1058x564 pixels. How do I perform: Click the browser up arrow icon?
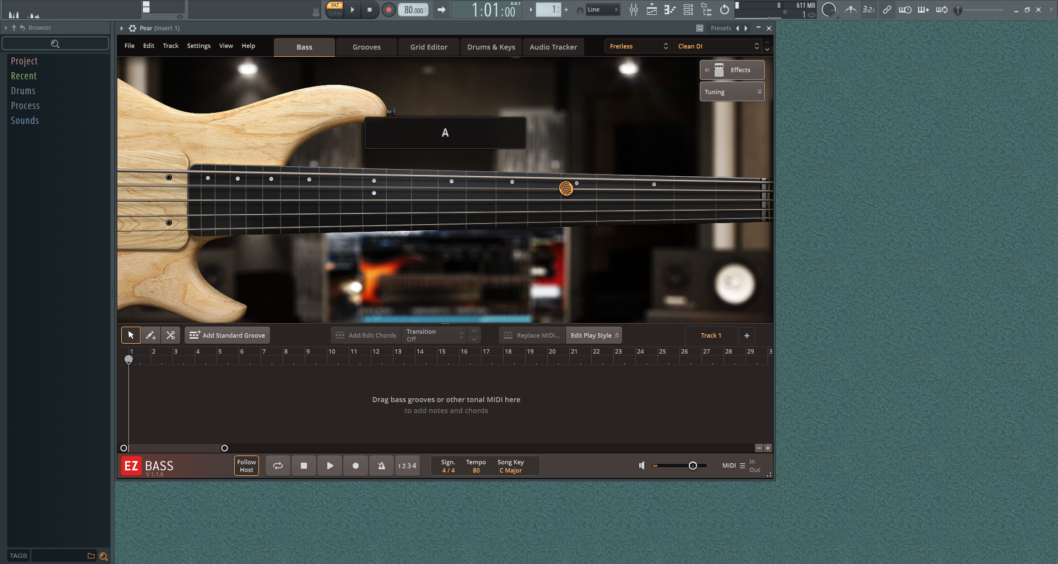14,28
